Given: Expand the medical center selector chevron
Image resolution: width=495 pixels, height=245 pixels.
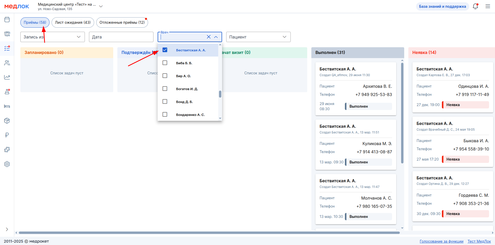Looking at the screenshot, I should [101, 6].
